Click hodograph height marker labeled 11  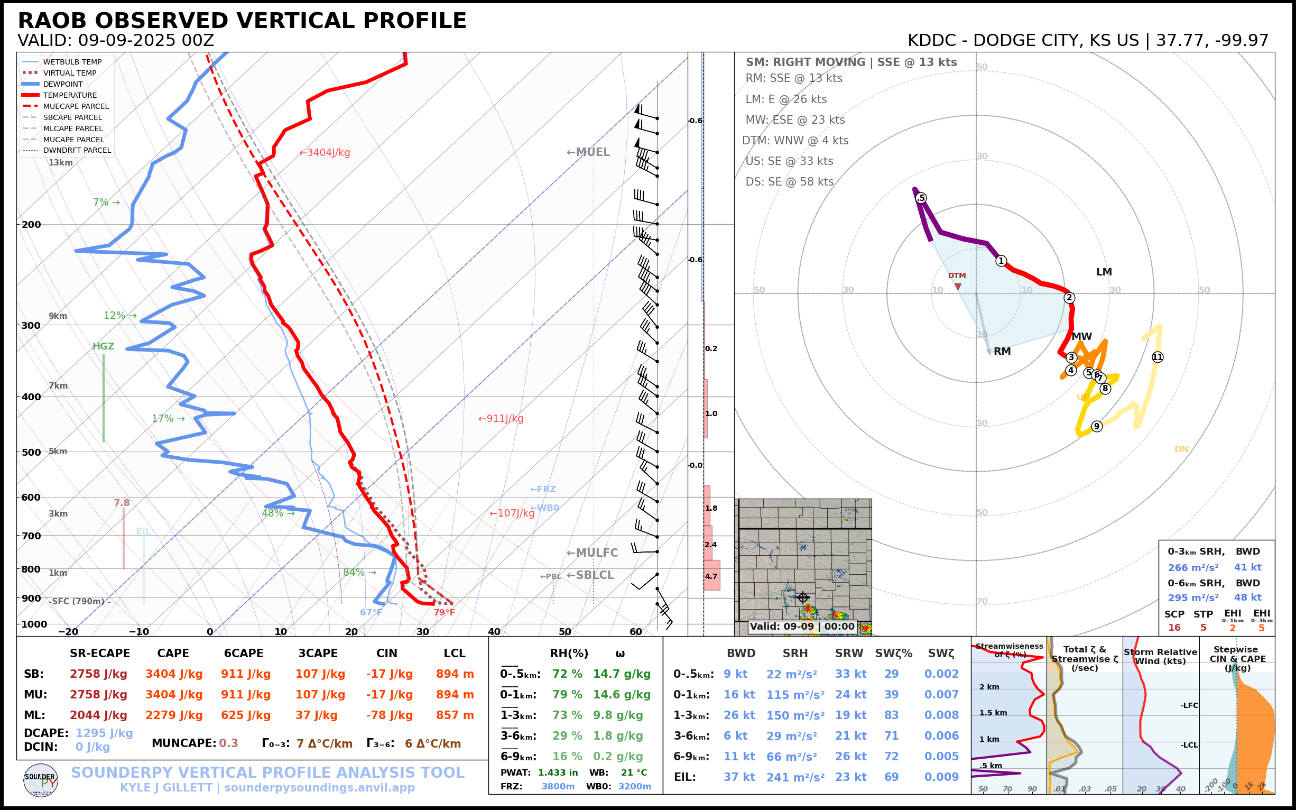coord(1158,357)
